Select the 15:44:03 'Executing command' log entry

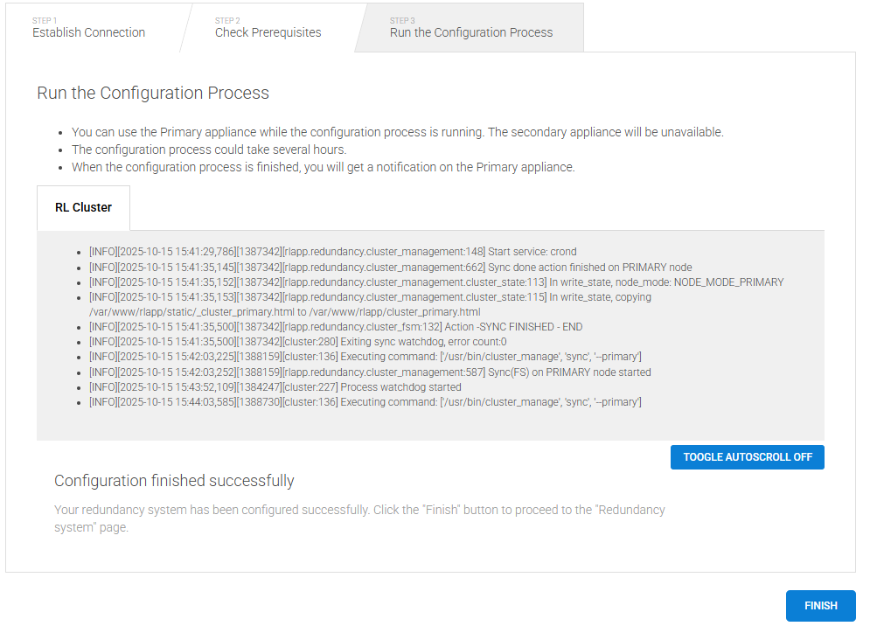(365, 402)
